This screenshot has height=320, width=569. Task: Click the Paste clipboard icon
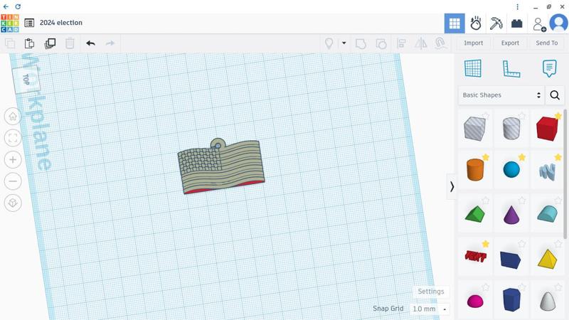pos(29,43)
